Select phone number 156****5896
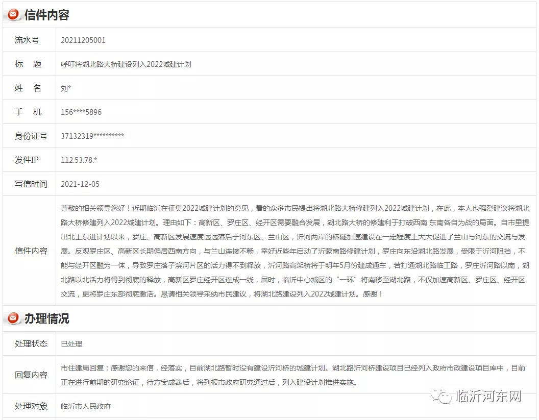This screenshot has width=539, height=420. tap(81, 112)
